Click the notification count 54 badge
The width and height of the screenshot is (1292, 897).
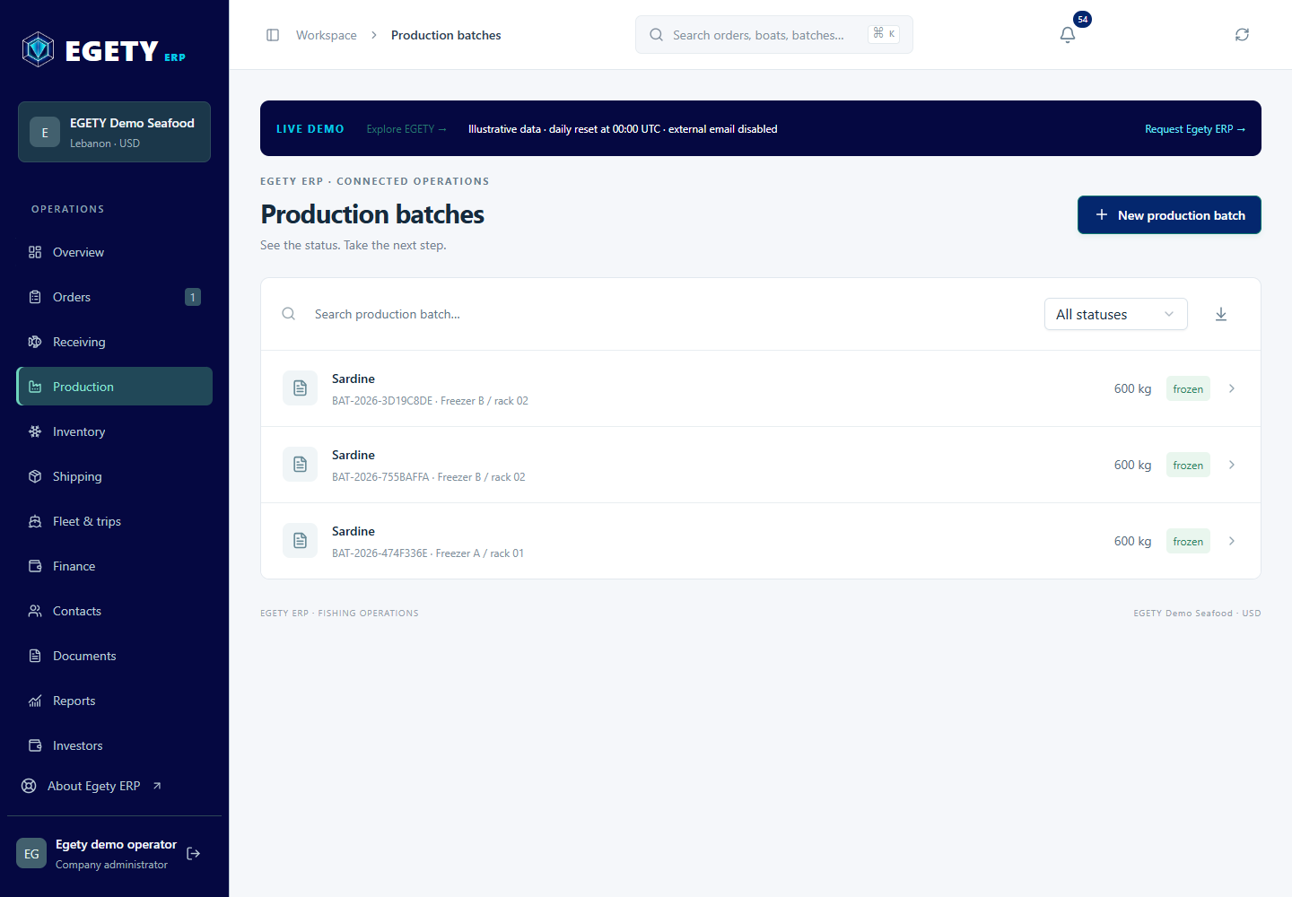point(1083,19)
